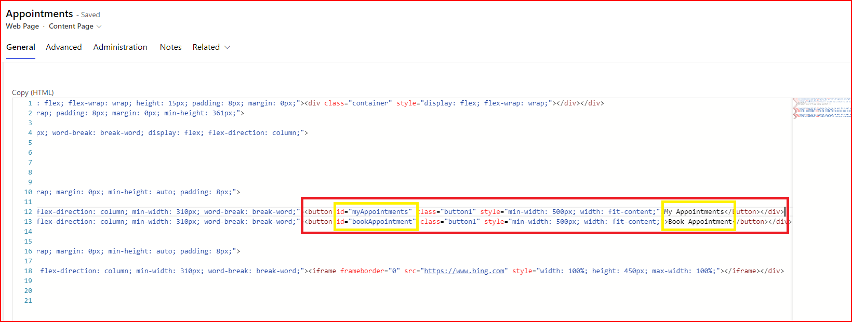
Task: Expand the Related dropdown menu
Action: (211, 47)
